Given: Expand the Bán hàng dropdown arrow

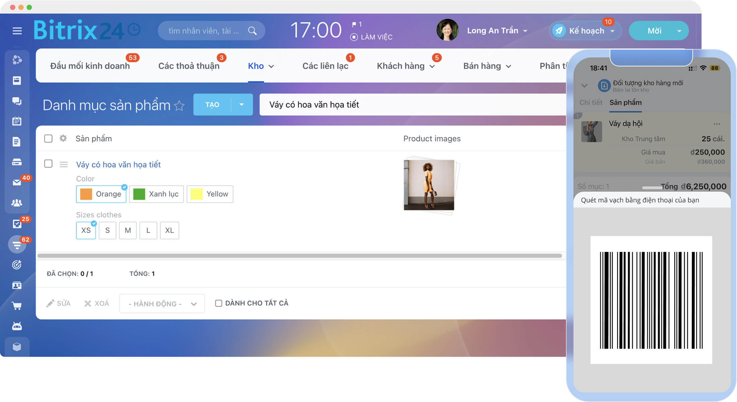Looking at the screenshot, I should [508, 66].
